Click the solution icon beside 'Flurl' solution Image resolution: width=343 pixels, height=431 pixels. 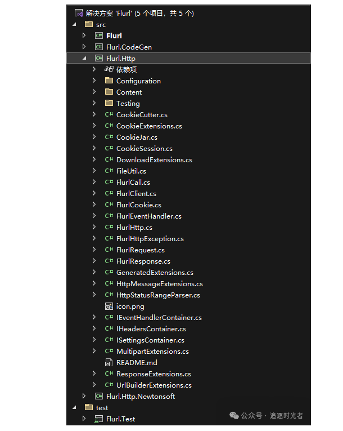[79, 13]
